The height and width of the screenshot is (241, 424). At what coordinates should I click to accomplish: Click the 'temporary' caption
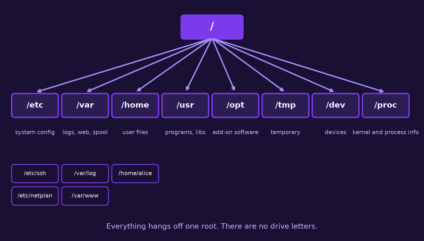tap(285, 132)
